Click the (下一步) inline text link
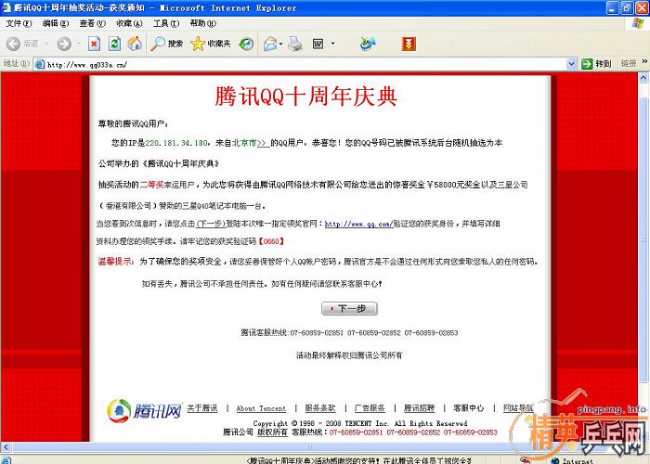The height and width of the screenshot is (464, 650). [211, 224]
